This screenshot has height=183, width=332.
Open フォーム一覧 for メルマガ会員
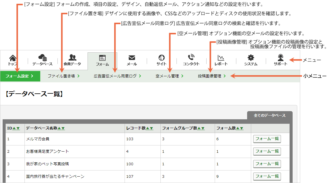coord(267,139)
